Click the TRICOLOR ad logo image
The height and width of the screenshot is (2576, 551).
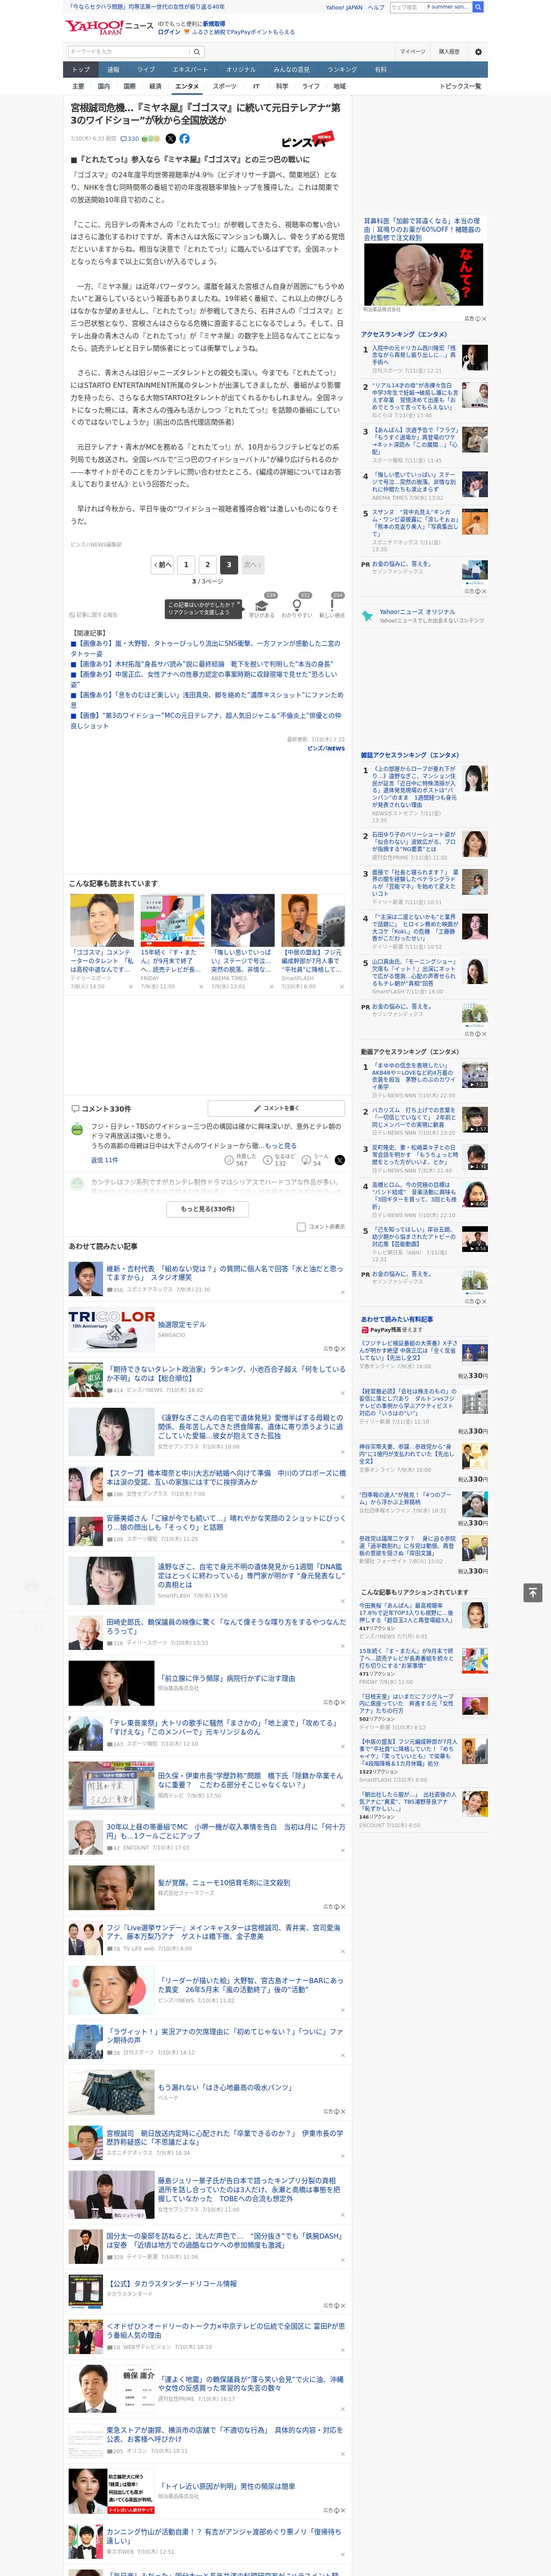point(111,1328)
